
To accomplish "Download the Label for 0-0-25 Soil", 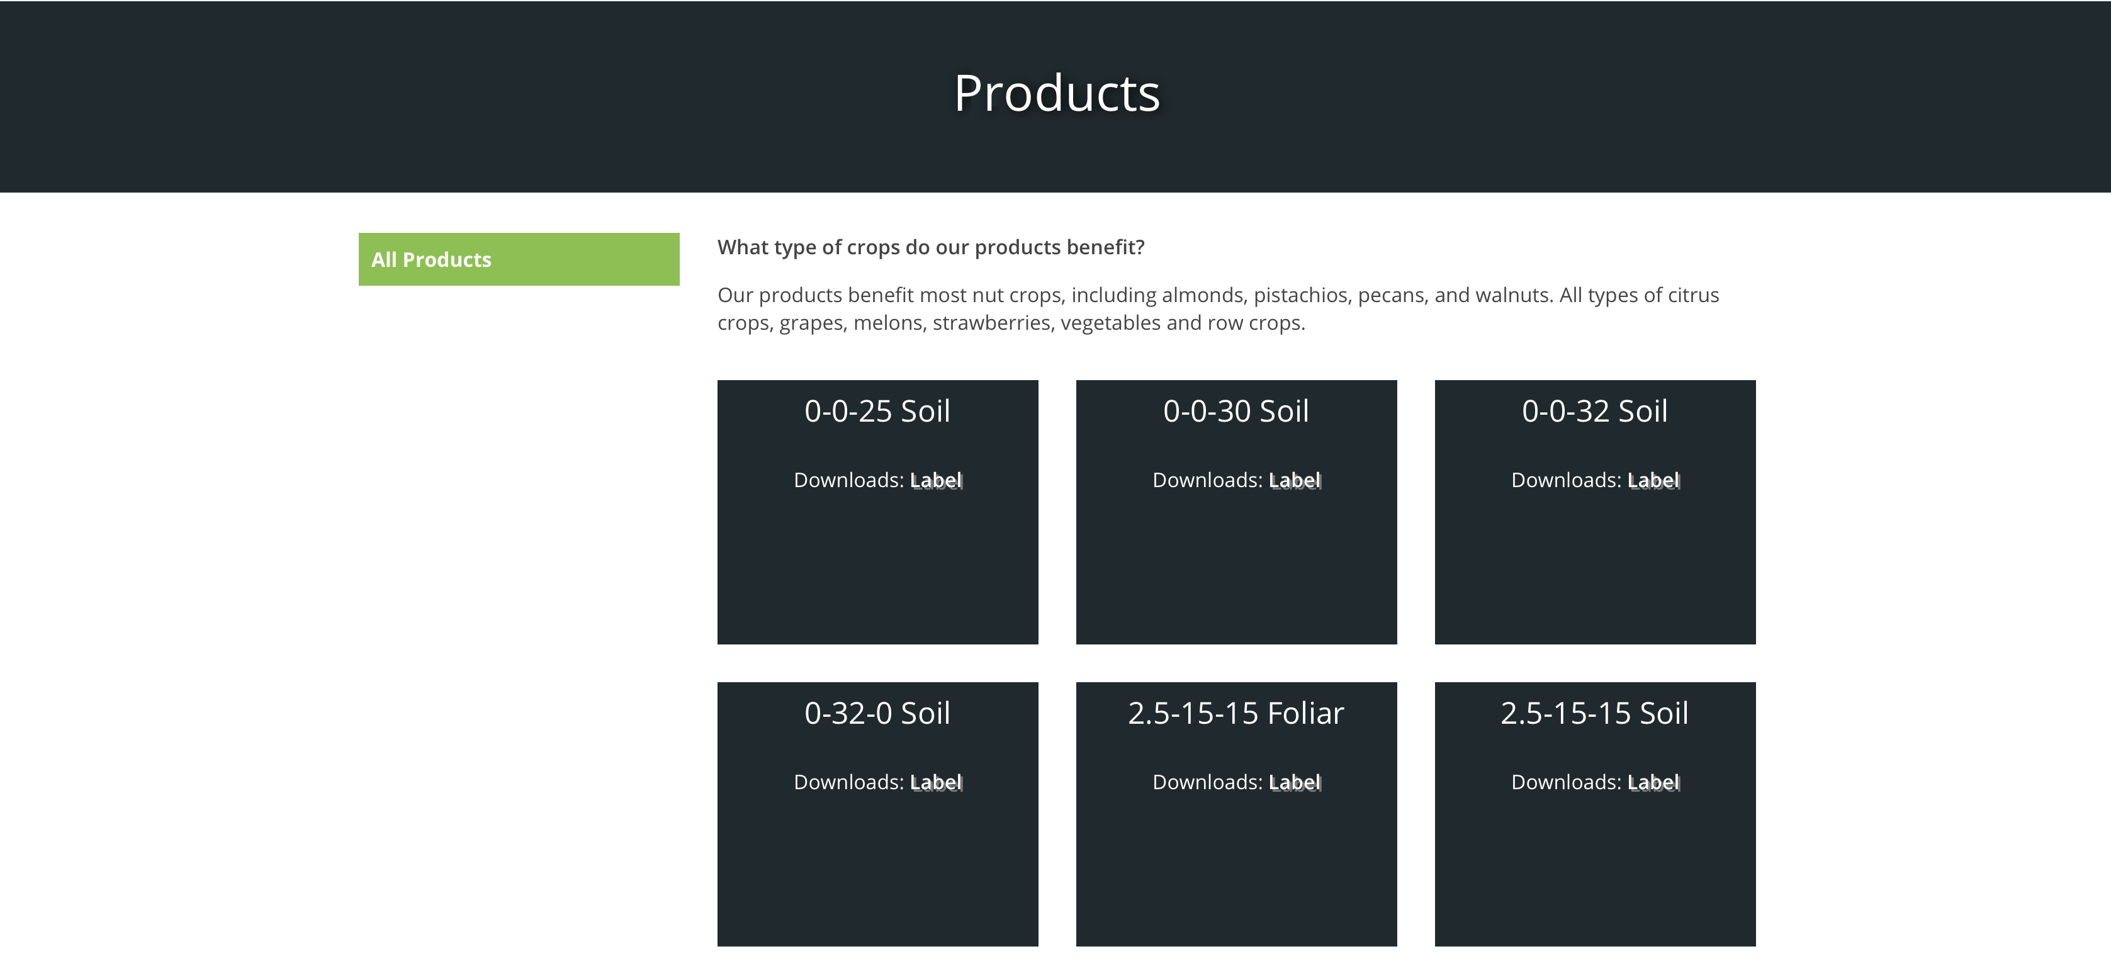I will (x=936, y=480).
